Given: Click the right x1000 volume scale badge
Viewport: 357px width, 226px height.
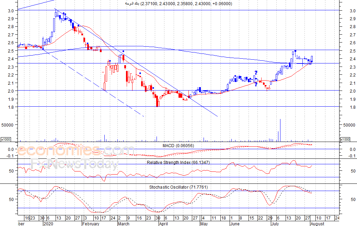Looking at the screenshot, I should click(344, 139).
